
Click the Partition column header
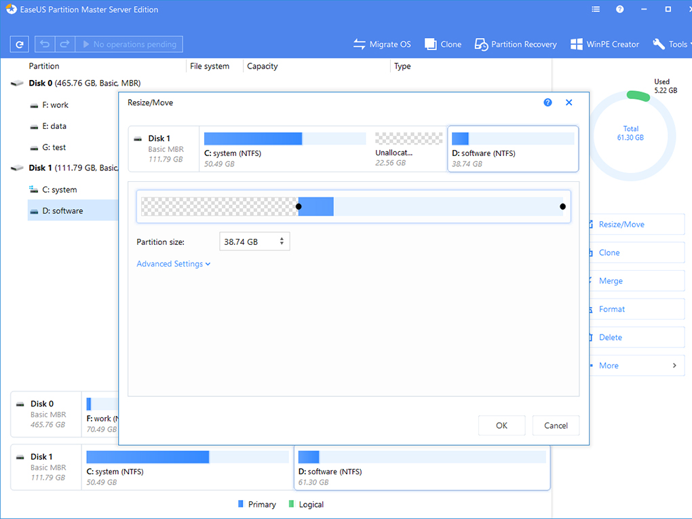coord(44,66)
